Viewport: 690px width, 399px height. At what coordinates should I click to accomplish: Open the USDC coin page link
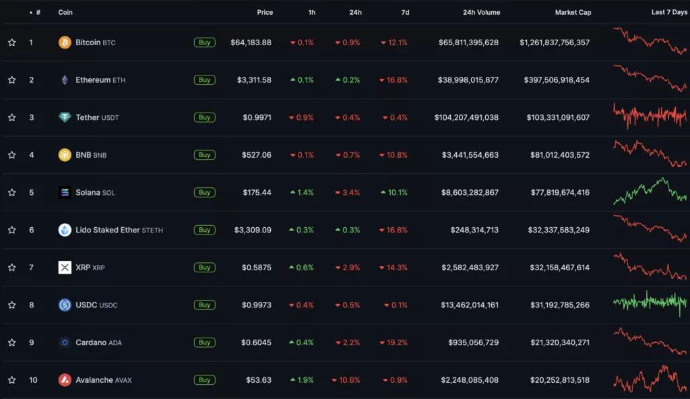tap(96, 305)
